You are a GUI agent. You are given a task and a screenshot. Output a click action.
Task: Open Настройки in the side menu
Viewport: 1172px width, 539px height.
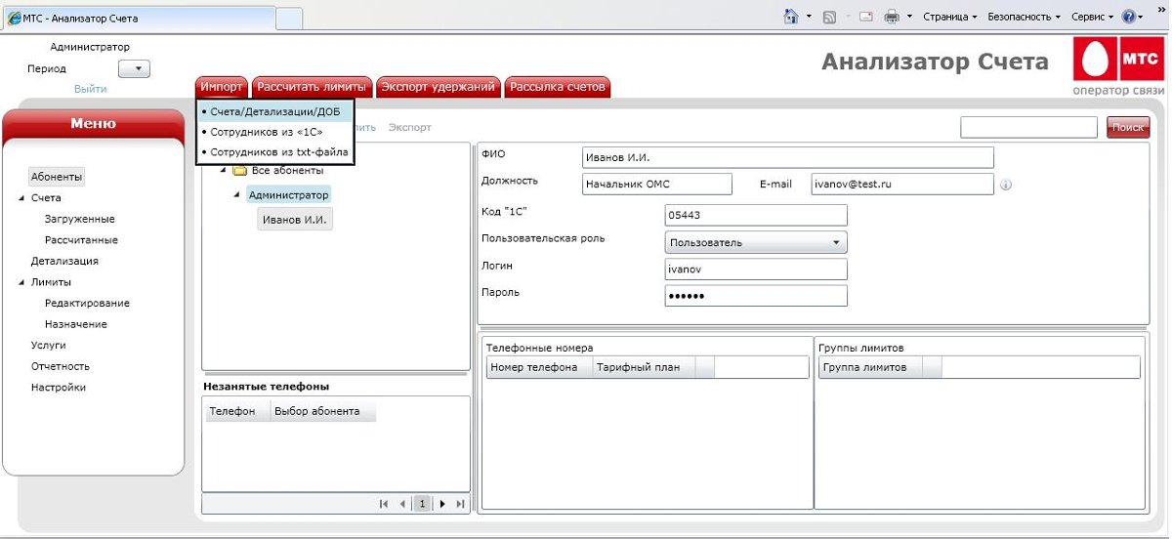tap(58, 388)
